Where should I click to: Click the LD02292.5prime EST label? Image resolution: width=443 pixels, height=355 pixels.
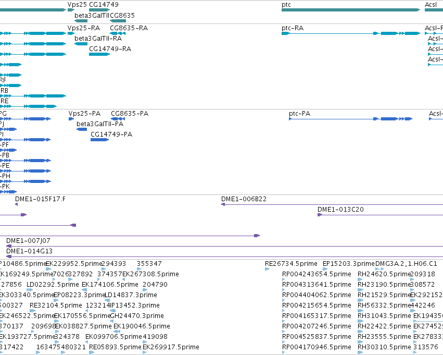pos(53,285)
